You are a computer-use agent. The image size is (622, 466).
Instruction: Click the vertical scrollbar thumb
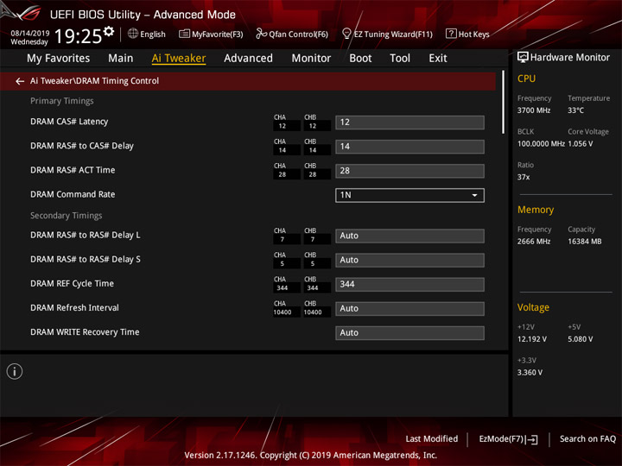point(504,102)
